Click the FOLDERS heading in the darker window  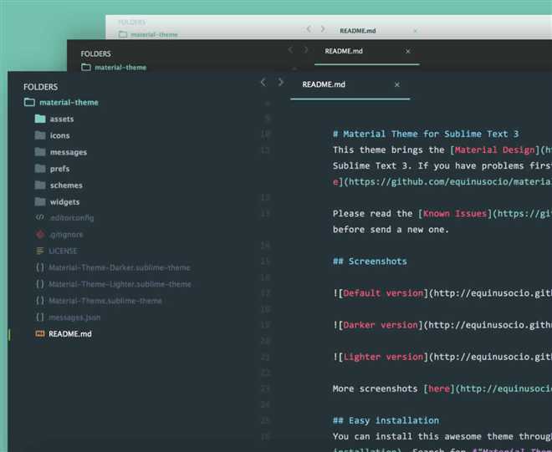tap(95, 53)
